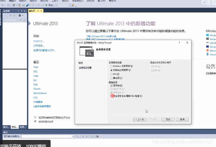Close the Class View panel
This screenshot has width=216, height=147.
point(25,11)
